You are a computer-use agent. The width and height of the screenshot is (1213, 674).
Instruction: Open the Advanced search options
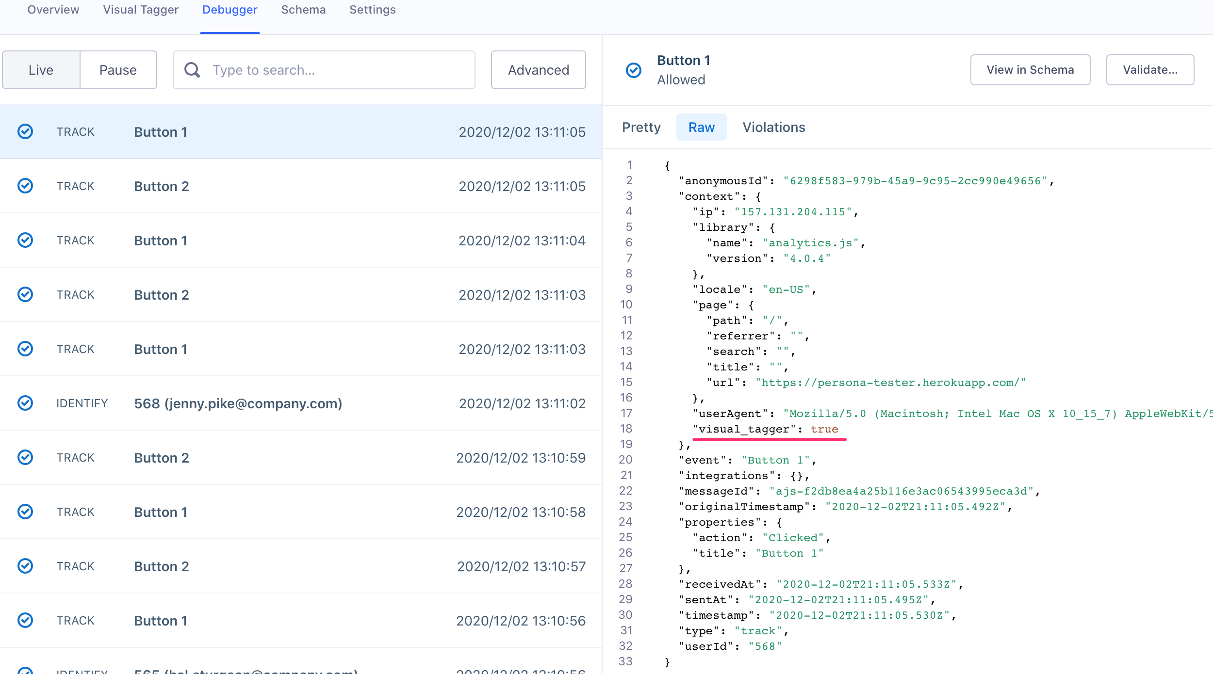click(538, 70)
